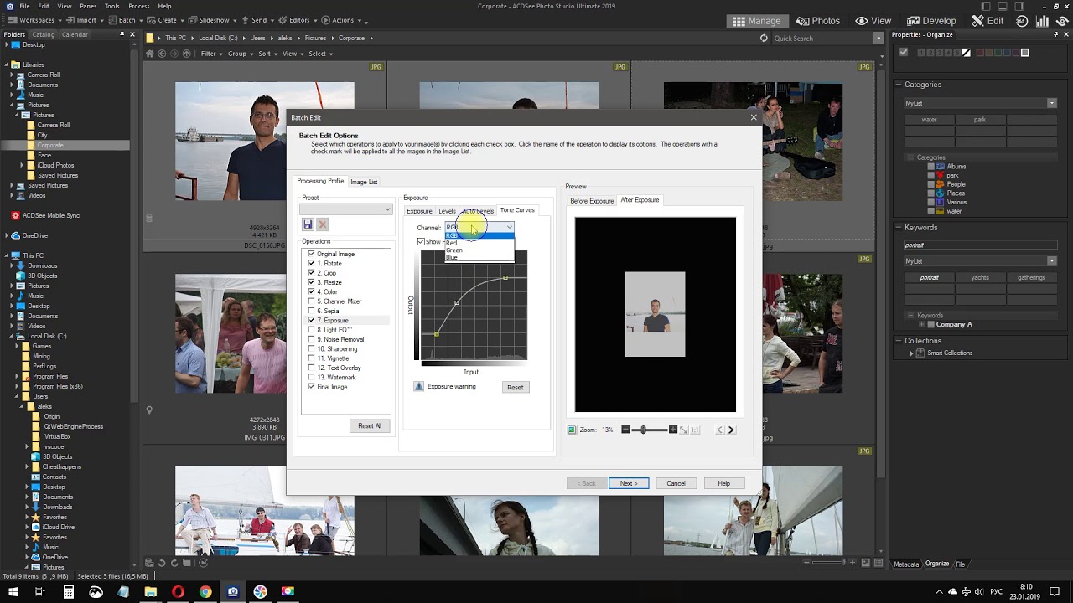The height and width of the screenshot is (603, 1073).
Task: Open Develop mode
Action: [x=932, y=21]
